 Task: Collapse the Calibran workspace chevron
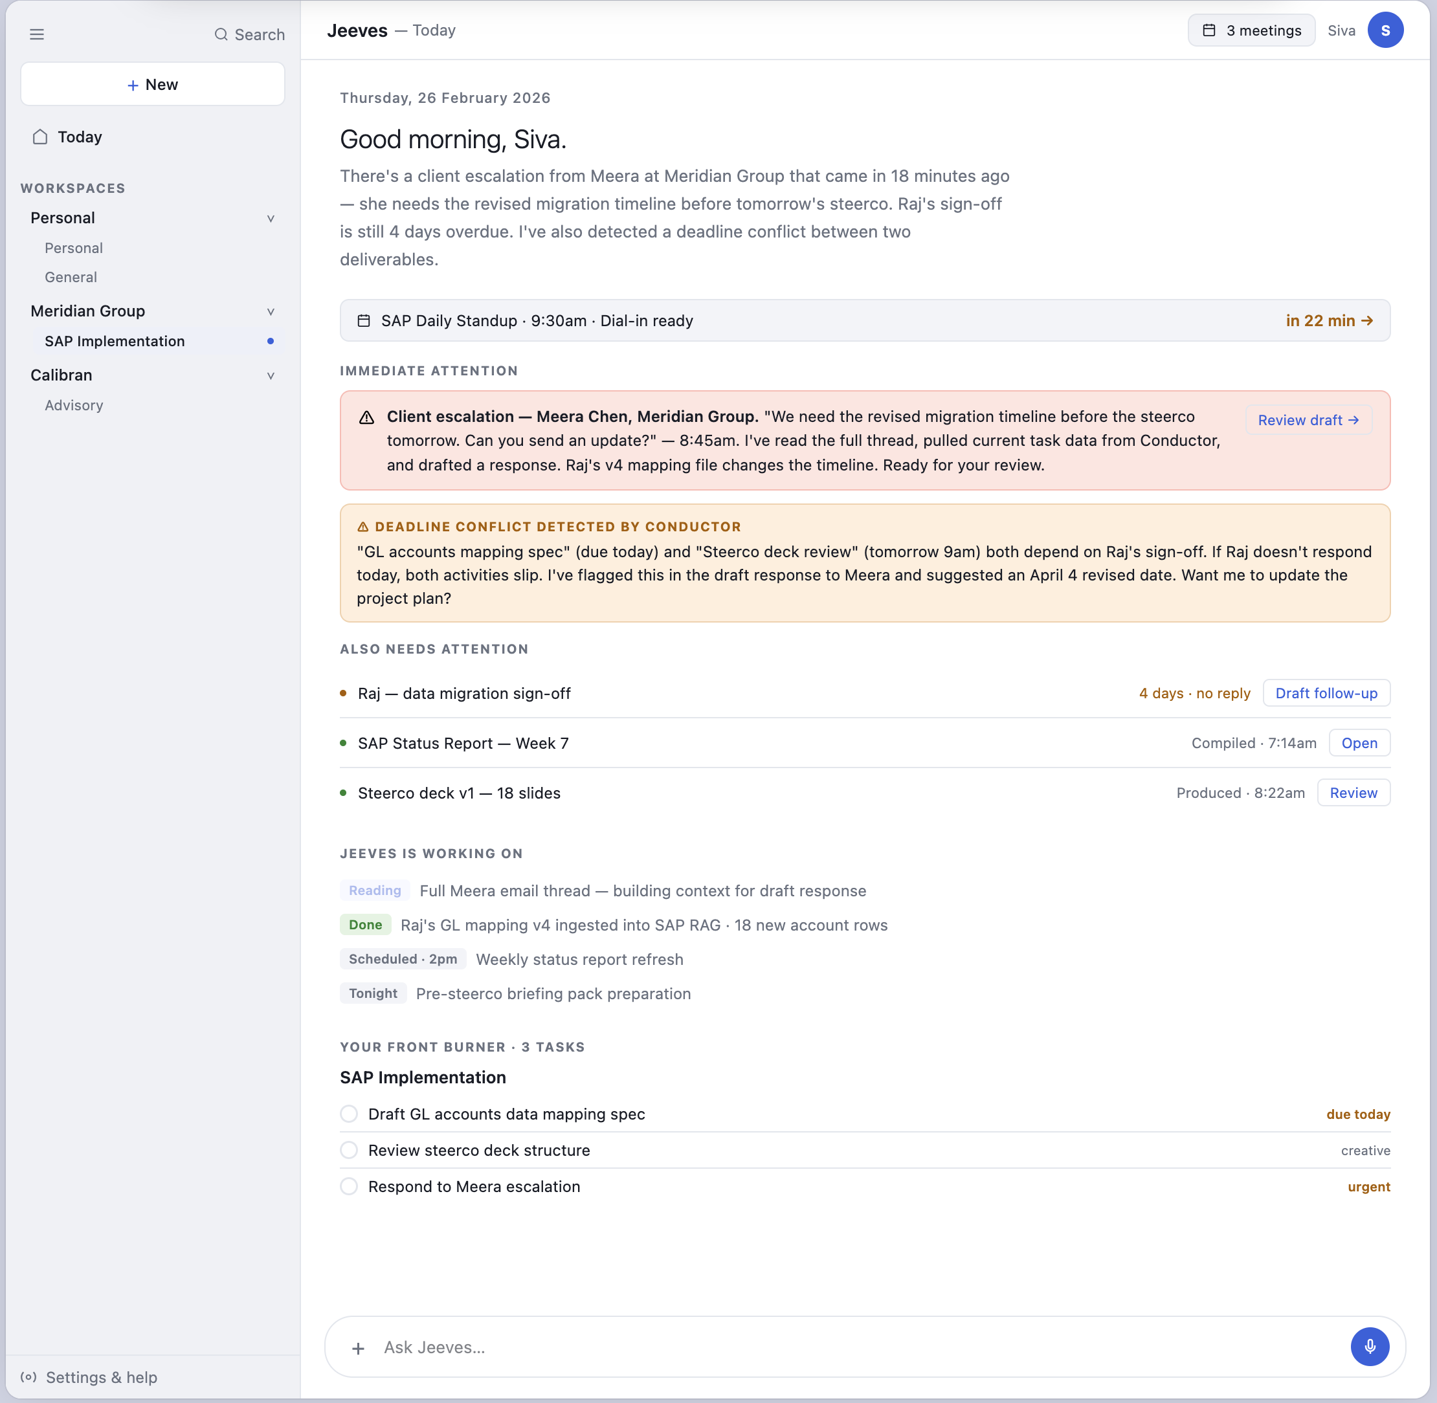(x=271, y=376)
